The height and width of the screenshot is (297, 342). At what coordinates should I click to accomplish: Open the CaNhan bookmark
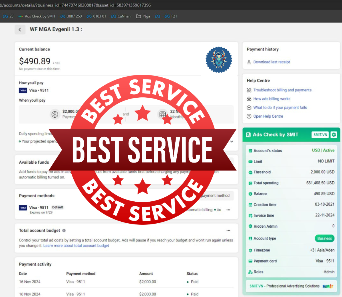click(121, 16)
